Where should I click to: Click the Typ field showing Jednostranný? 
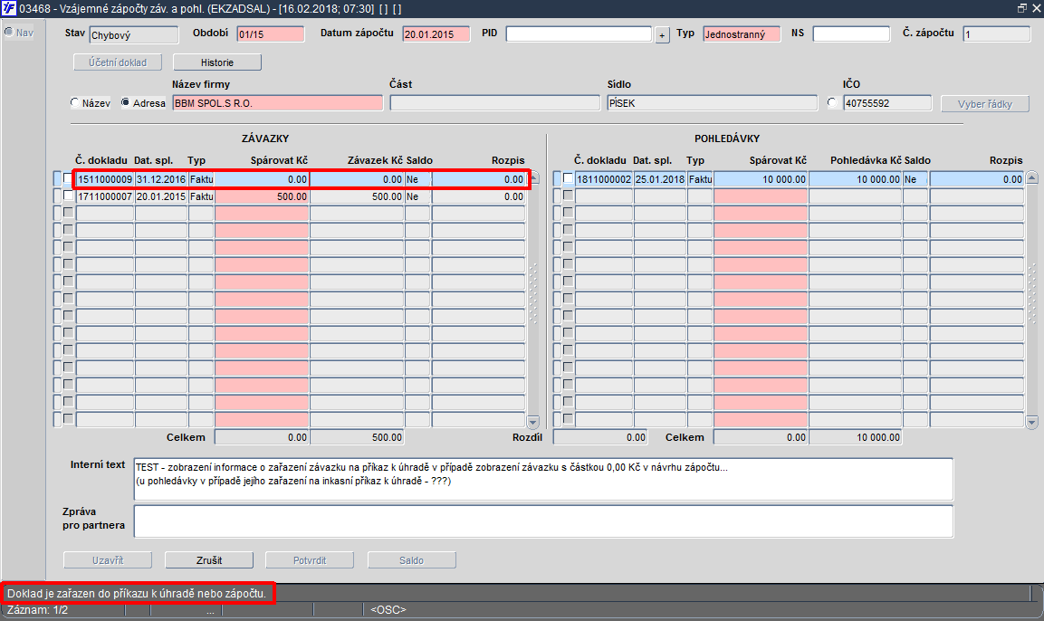coord(741,33)
